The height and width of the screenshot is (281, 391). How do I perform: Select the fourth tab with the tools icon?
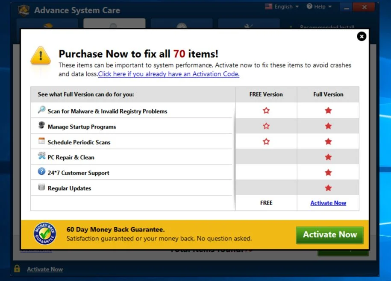pos(249,23)
